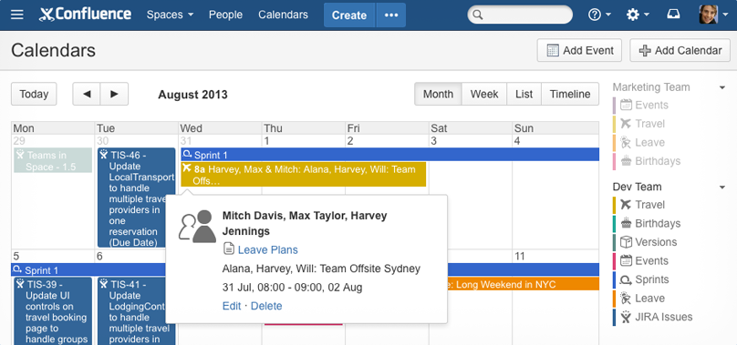This screenshot has width=737, height=345.
Task: Go to the previous month arrow
Action: pos(86,94)
